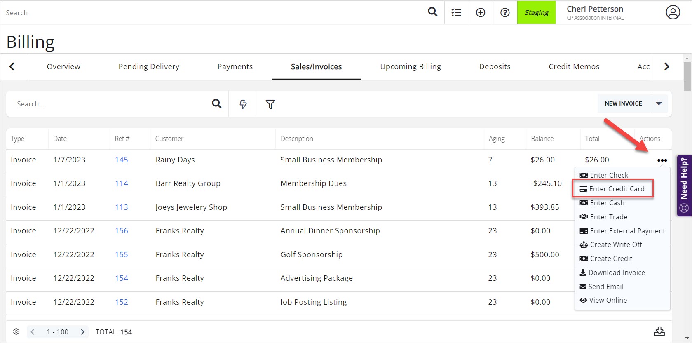The image size is (692, 343).
Task: Expand the New Invoice dropdown arrow
Action: pos(659,103)
